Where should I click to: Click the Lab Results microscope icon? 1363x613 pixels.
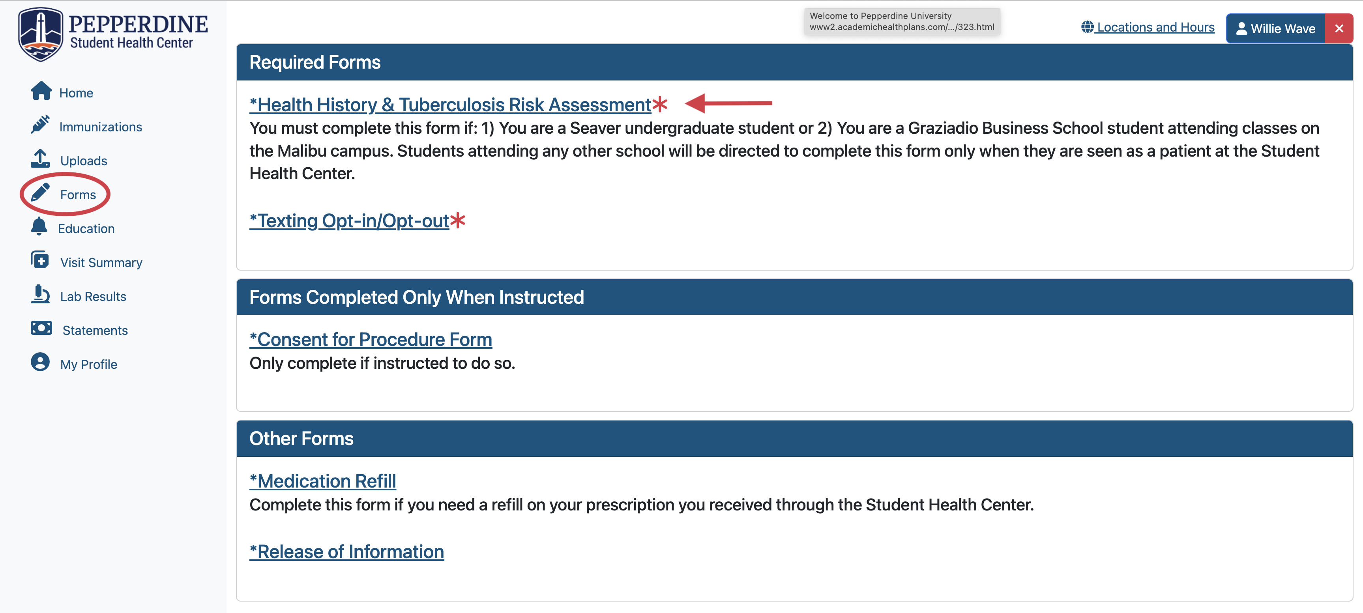(x=40, y=295)
